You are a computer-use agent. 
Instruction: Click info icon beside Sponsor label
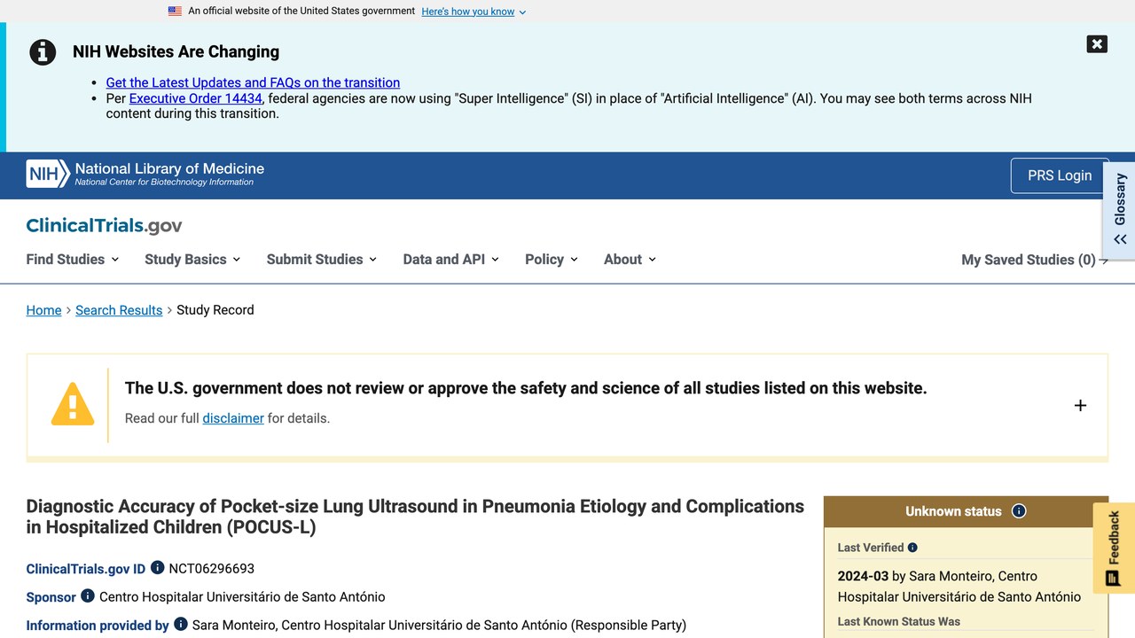pyautogui.click(x=88, y=595)
